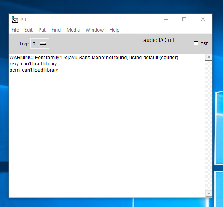The width and height of the screenshot is (223, 207).
Task: Open the Window menu
Action: point(95,30)
